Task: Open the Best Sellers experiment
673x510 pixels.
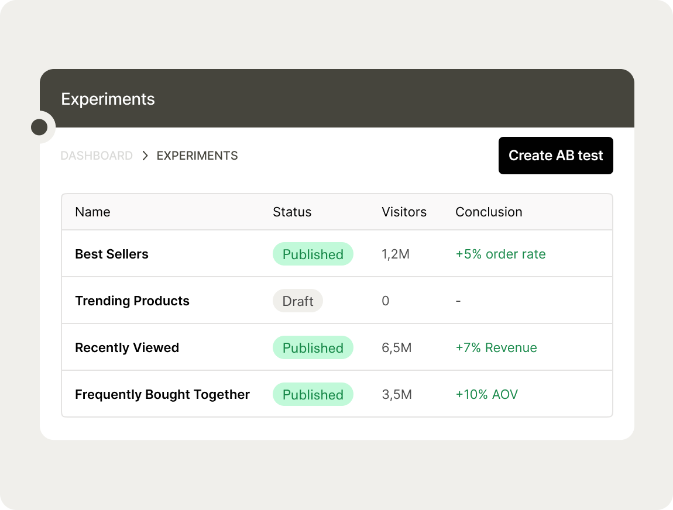Action: pos(112,254)
